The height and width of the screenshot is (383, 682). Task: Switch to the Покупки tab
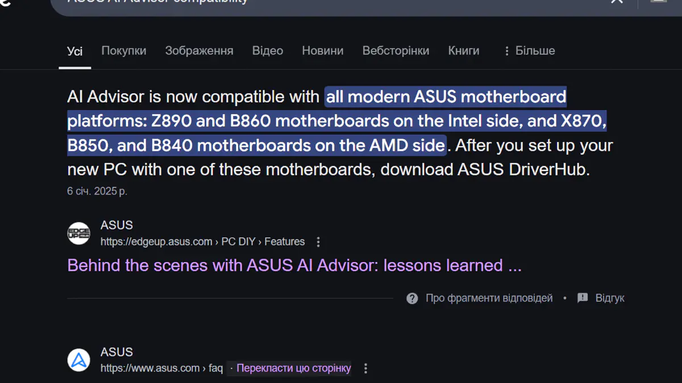click(x=123, y=50)
